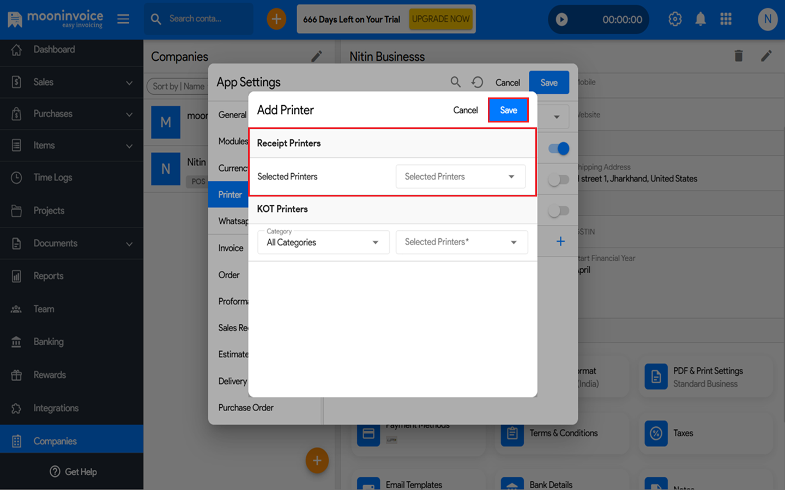This screenshot has width=785, height=490.
Task: Expand the Purchases sidebar menu
Action: pyautogui.click(x=71, y=114)
